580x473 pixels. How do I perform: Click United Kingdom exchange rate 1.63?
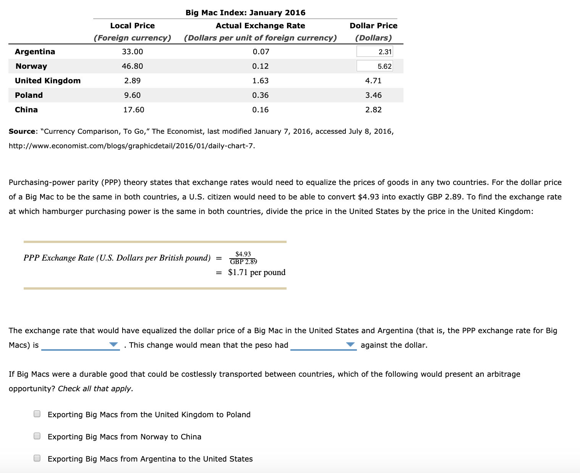[x=261, y=81]
